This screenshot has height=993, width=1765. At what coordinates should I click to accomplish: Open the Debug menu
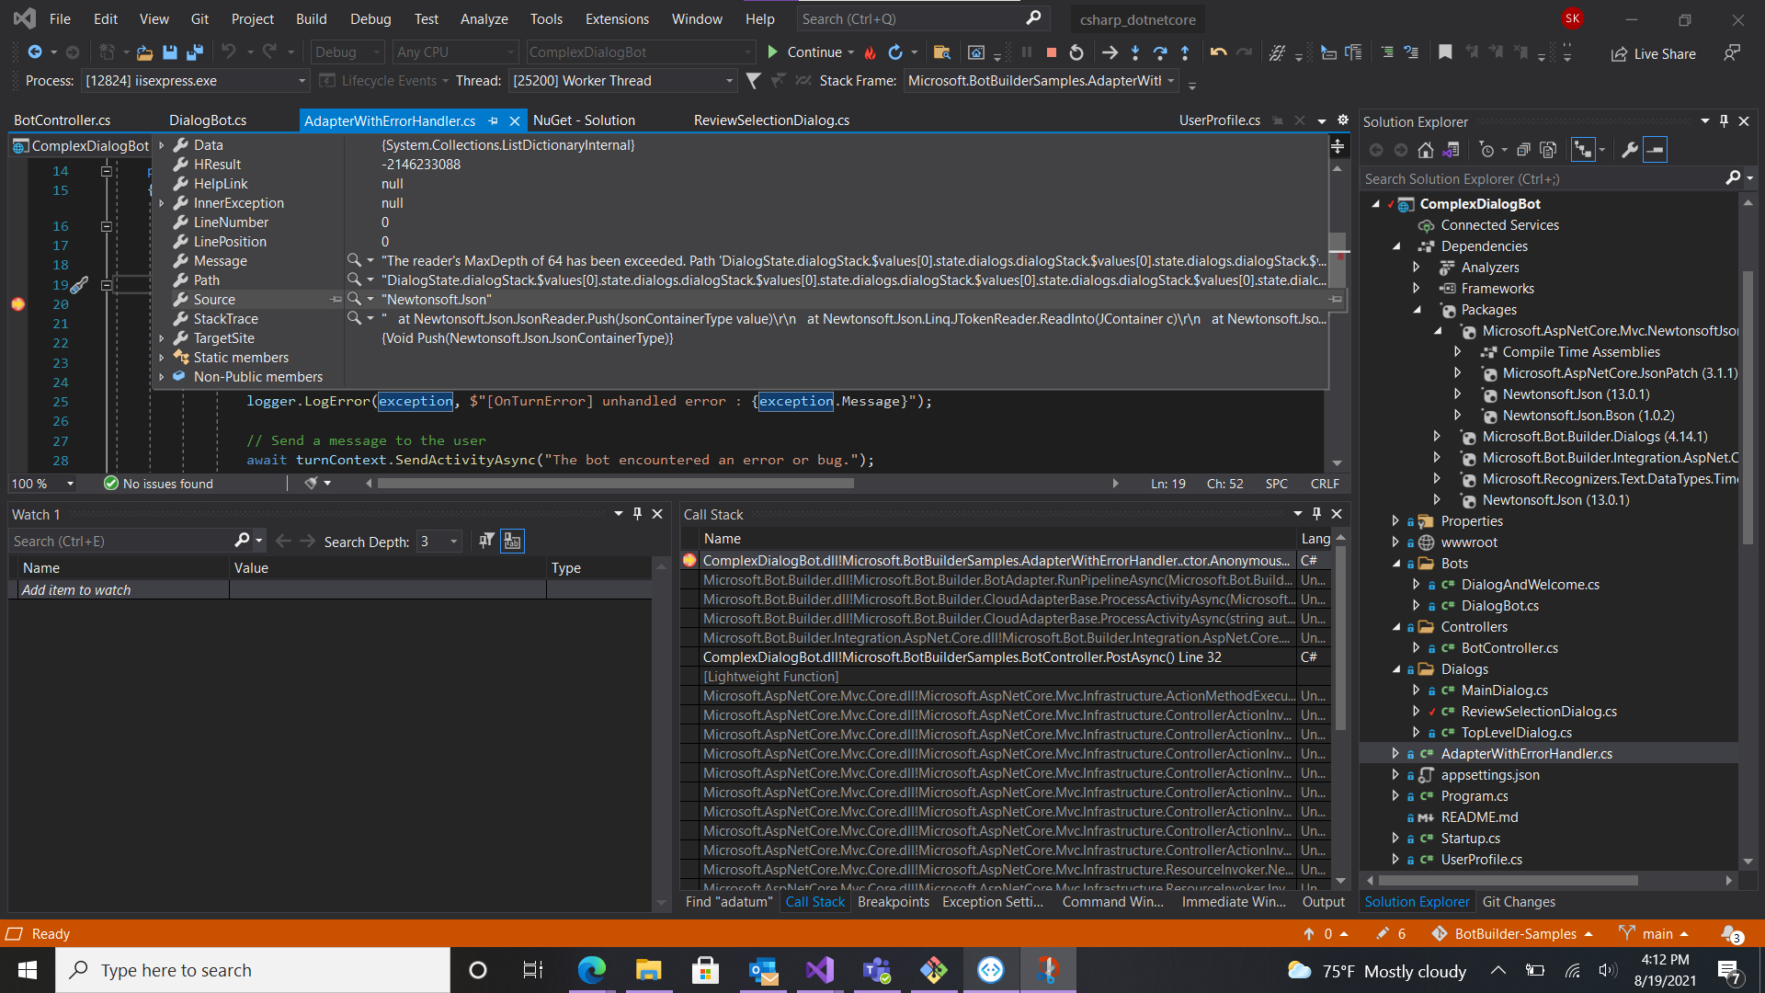(x=370, y=18)
